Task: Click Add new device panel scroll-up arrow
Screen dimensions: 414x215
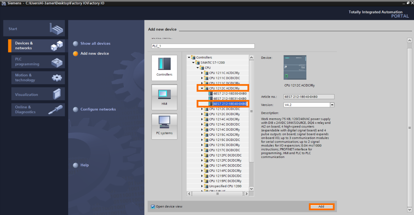Action: click(x=409, y=40)
